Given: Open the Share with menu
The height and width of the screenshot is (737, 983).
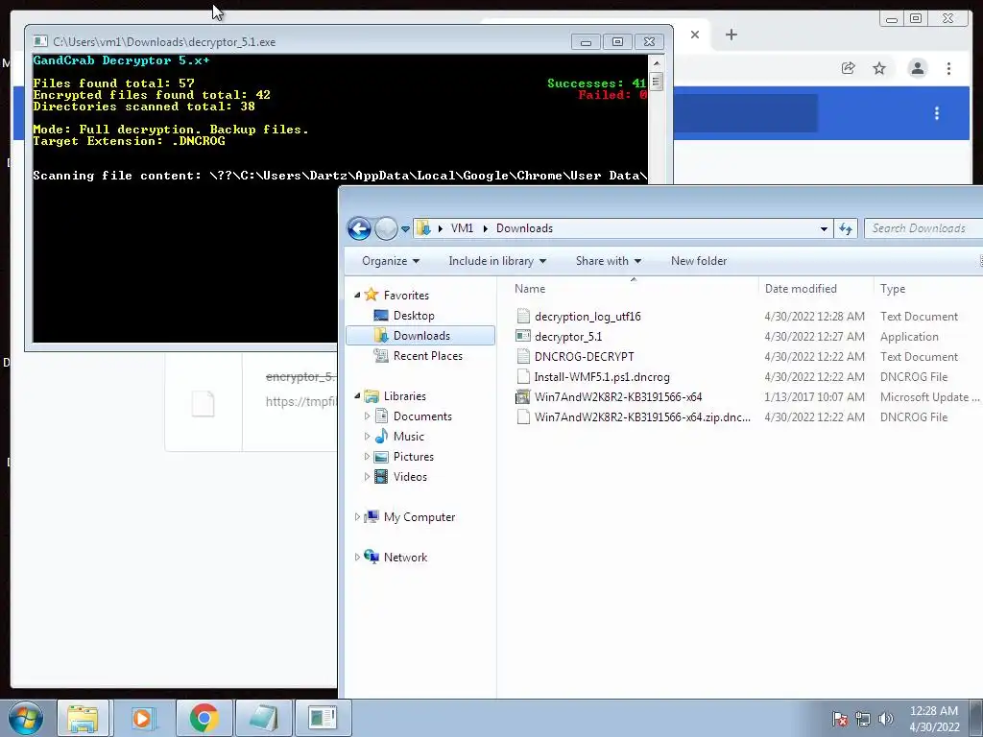Looking at the screenshot, I should click(608, 261).
